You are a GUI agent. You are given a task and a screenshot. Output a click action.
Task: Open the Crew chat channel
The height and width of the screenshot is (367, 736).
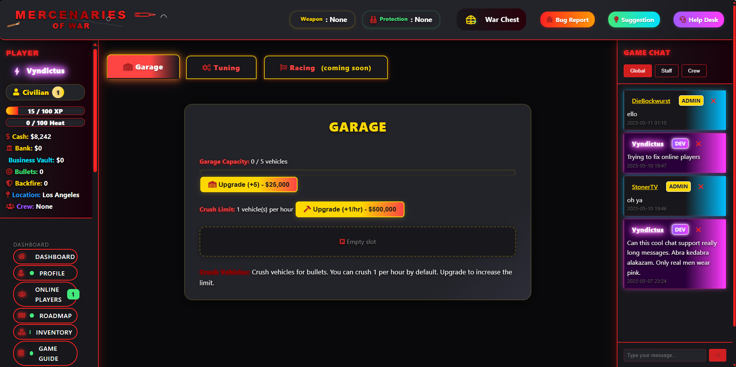(694, 71)
